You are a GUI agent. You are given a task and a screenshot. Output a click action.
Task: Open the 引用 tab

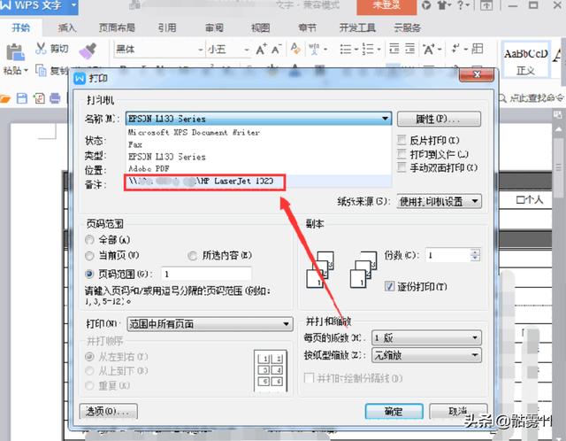point(167,27)
